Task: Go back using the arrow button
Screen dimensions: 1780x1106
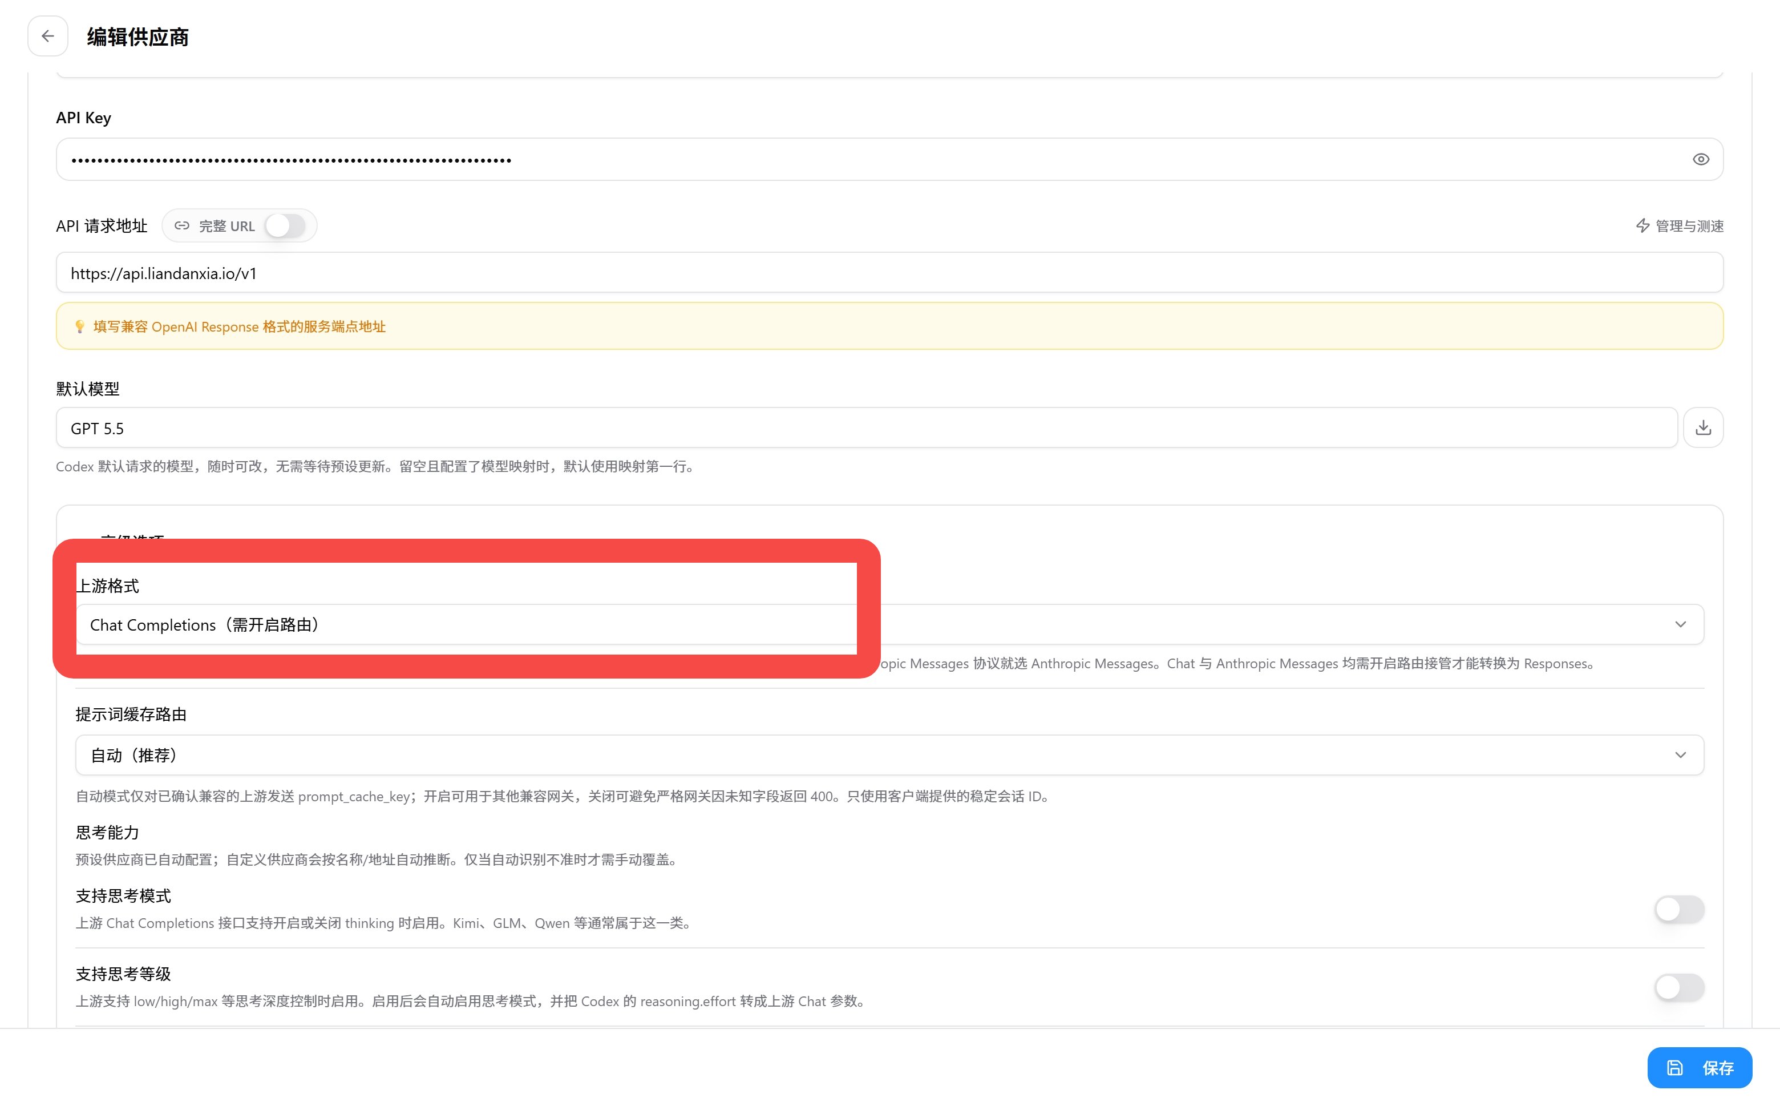Action: tap(47, 36)
